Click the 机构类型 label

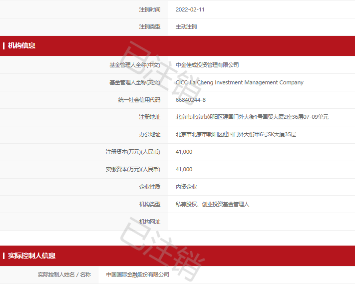[x=150, y=204]
